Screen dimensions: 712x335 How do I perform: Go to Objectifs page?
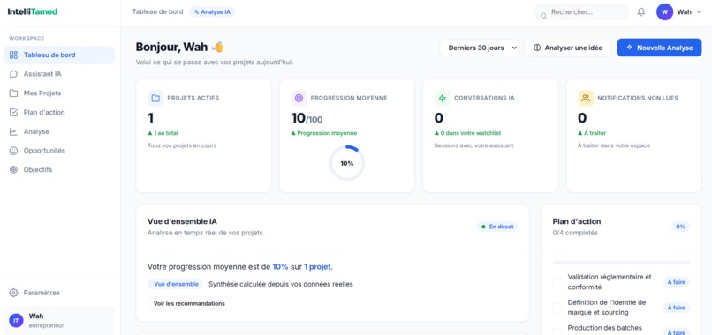point(59,169)
